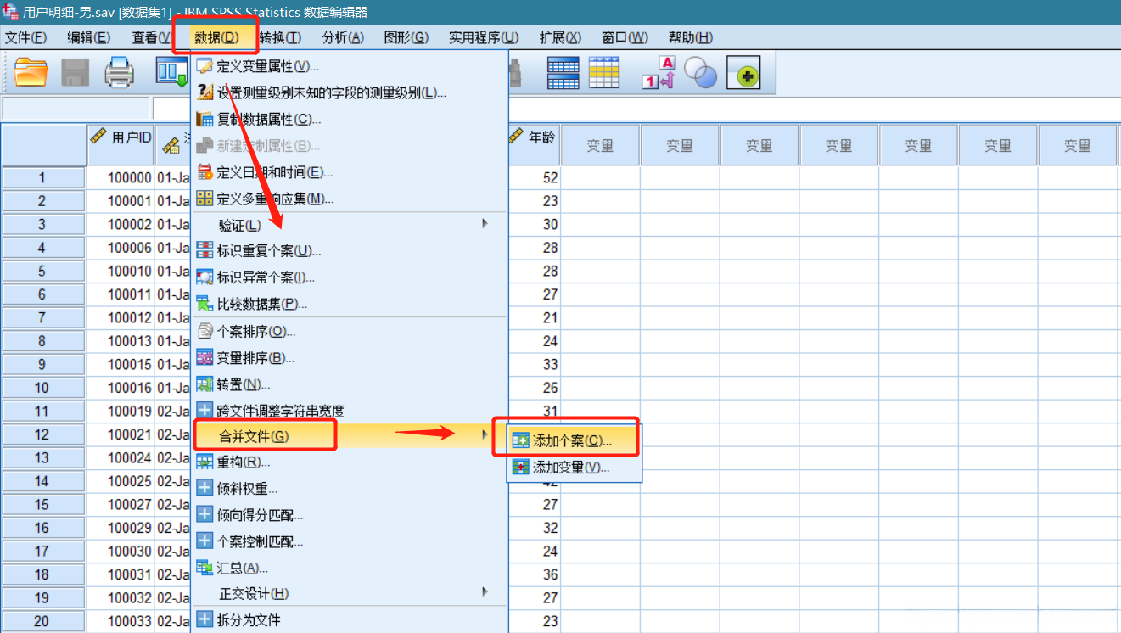Open the 实用程序 menu

click(484, 37)
